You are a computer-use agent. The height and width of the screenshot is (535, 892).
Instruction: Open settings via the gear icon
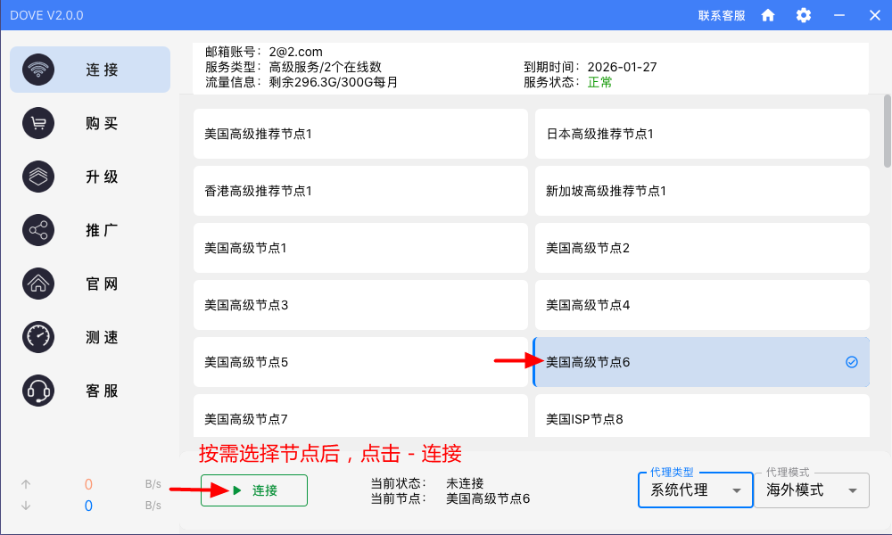pos(804,15)
